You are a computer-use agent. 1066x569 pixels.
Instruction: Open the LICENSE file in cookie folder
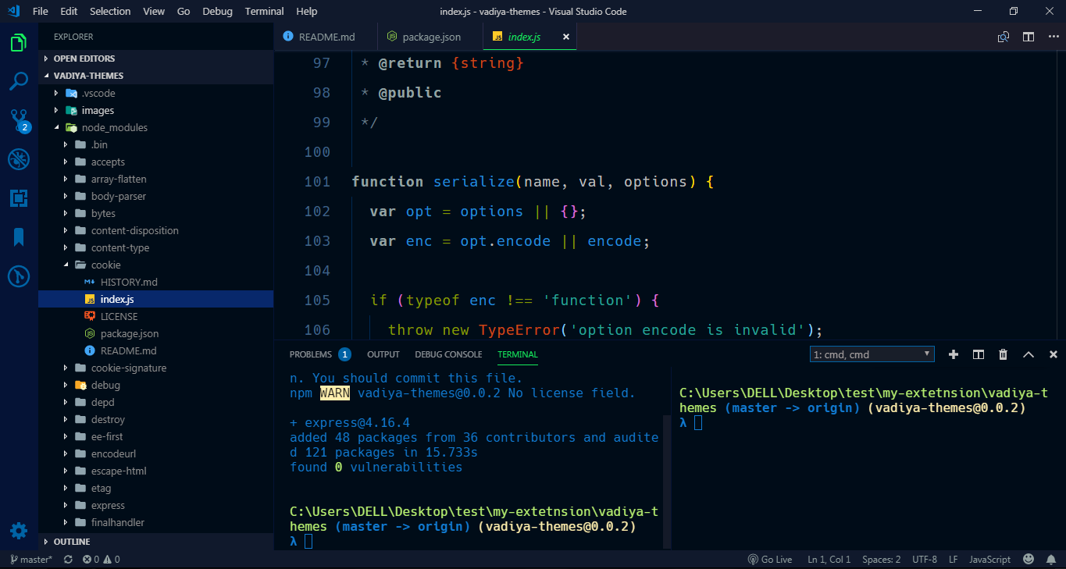[x=156, y=316]
